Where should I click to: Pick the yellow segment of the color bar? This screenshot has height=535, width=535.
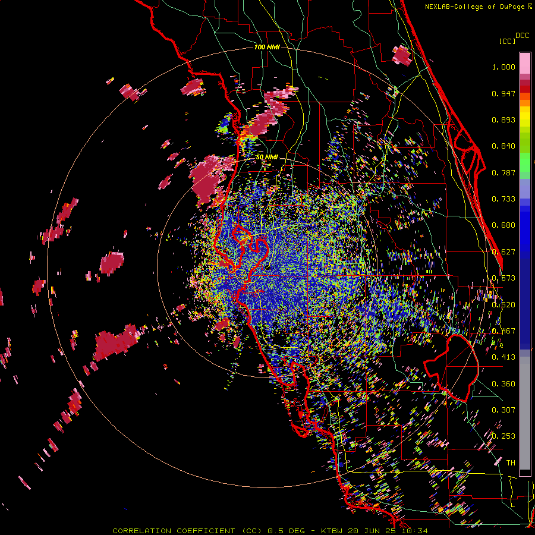(x=525, y=117)
